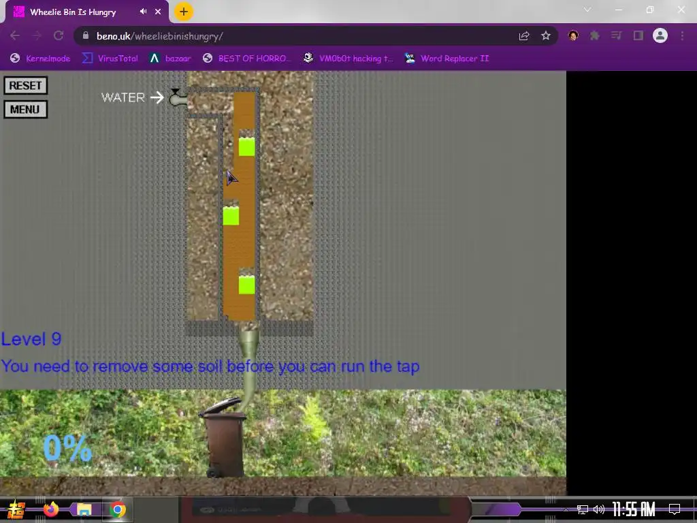Go back to the previous page

(15, 35)
